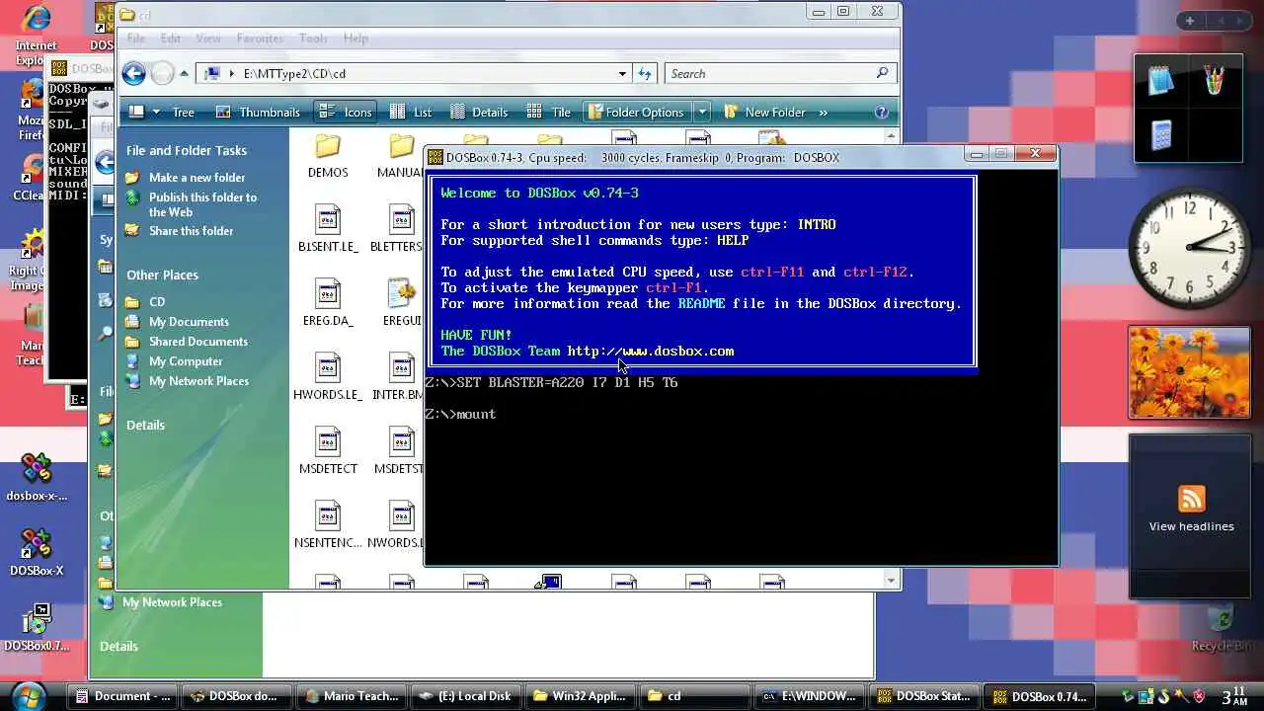Open the View menu
Image resolution: width=1264 pixels, height=711 pixels.
(208, 38)
